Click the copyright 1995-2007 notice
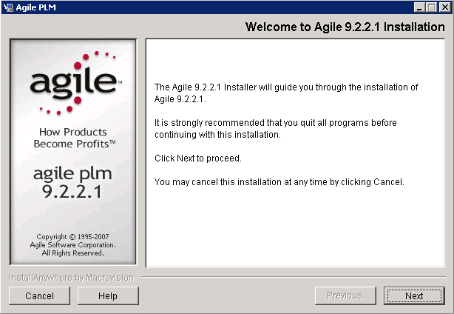The width and height of the screenshot is (454, 314). 72,244
